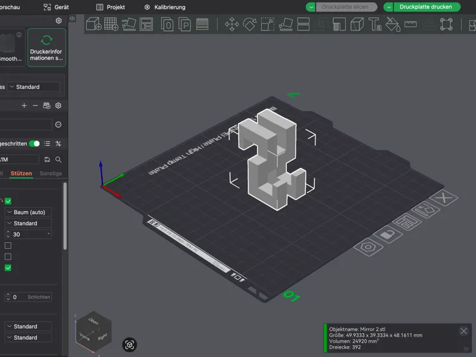Open the Standard dropdown below the printer card

pos(33,87)
